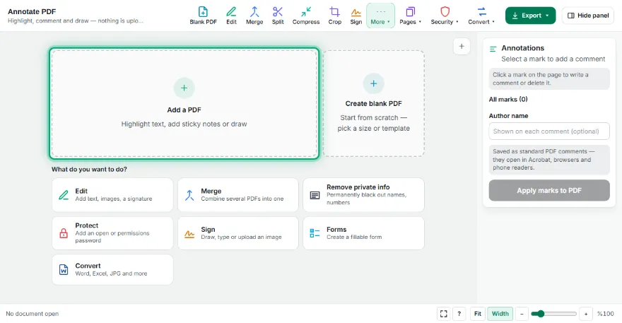Click the Word document icon on Convert card
This screenshot has width=622, height=323.
(x=64, y=269)
